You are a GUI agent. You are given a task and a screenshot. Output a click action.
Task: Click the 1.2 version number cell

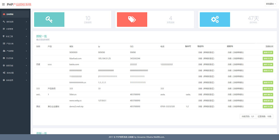(187, 107)
